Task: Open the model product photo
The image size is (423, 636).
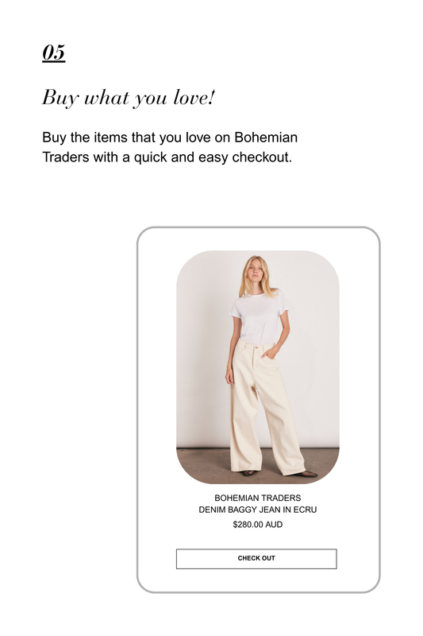Action: 258,367
